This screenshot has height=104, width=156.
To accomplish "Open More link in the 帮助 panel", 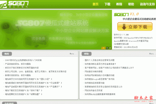I will (x=153, y=54).
